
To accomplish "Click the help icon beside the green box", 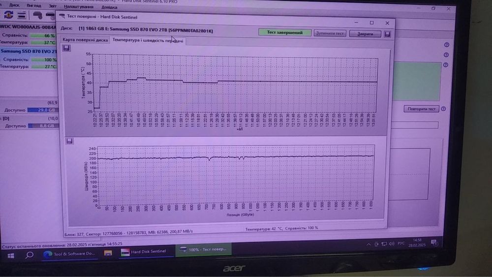I will [x=446, y=65].
